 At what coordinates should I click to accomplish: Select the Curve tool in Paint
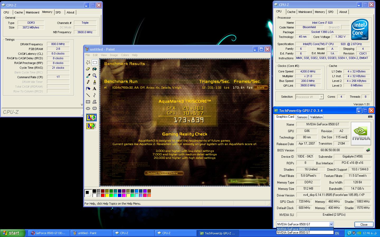95,95
